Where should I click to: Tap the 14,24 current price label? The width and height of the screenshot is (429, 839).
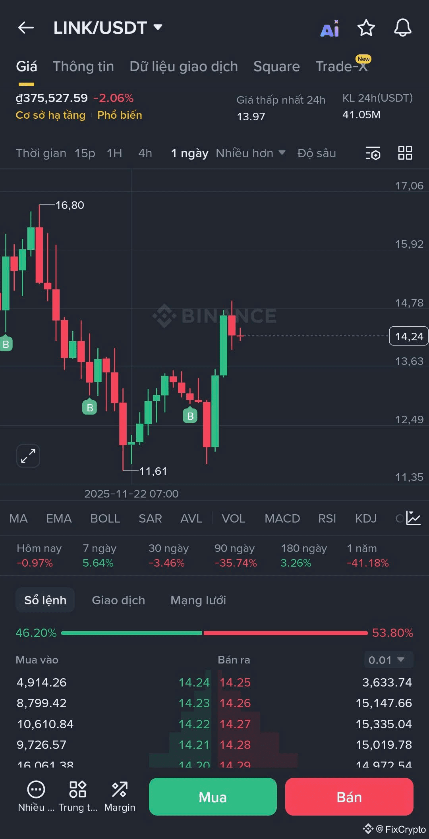(409, 336)
